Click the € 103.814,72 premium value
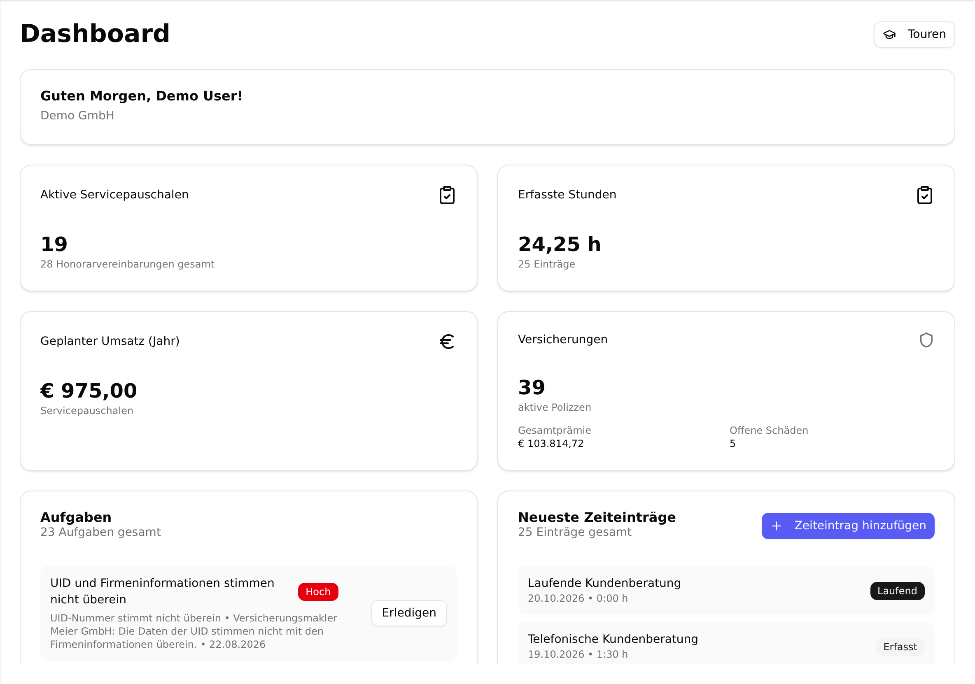The width and height of the screenshot is (975, 684). [551, 444]
